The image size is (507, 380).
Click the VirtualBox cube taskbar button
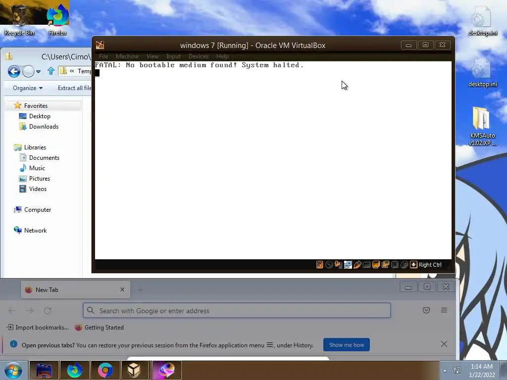[x=134, y=370]
